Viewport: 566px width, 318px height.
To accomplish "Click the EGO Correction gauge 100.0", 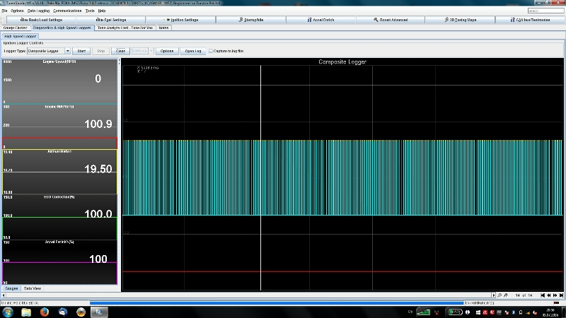I will click(59, 217).
